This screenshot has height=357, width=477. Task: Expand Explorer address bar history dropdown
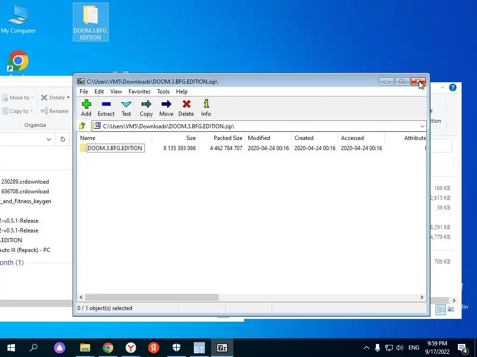pyautogui.click(x=48, y=139)
